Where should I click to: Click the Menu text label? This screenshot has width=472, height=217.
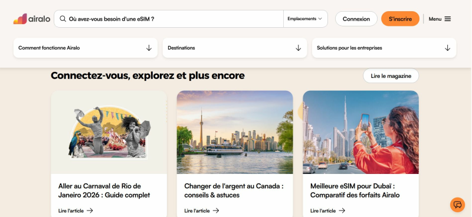pos(435,19)
